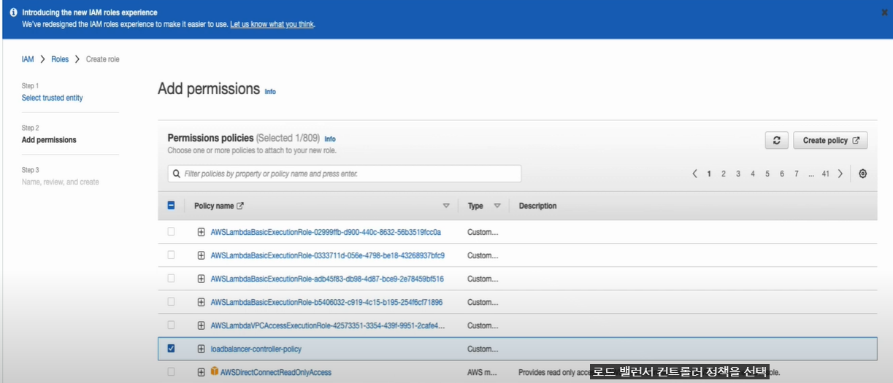The height and width of the screenshot is (383, 893).
Task: Check the AWSDirectConnectReadOnlyAccess checkbox
Action: [x=171, y=372]
